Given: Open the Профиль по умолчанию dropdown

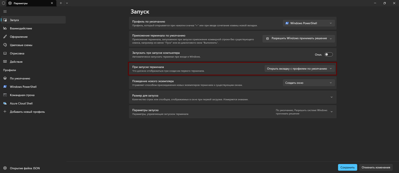Looking at the screenshot, I should (309, 23).
